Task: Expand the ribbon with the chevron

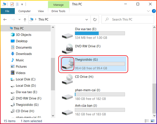Action: [x=148, y=11]
